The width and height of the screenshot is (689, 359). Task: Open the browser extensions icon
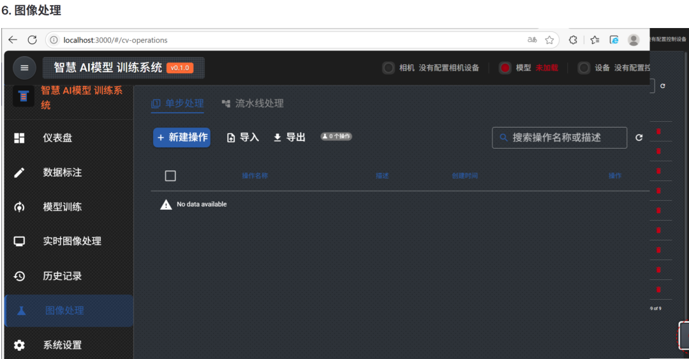click(573, 40)
